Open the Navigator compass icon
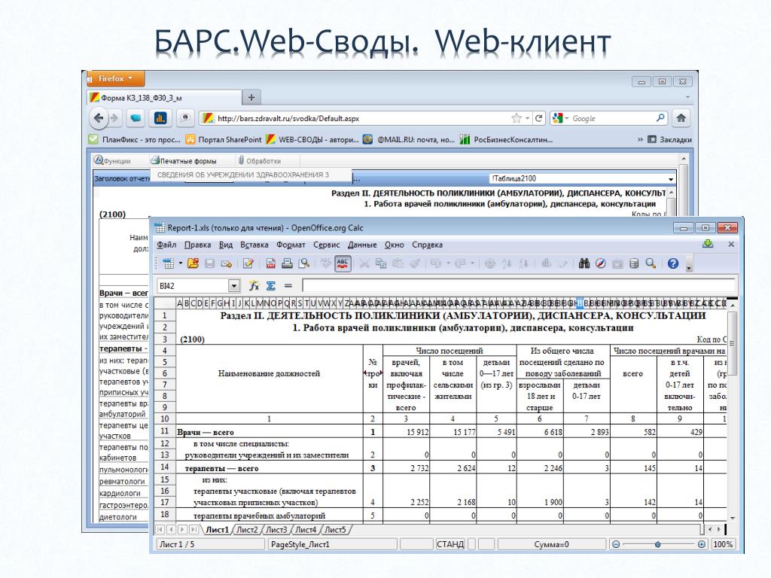This screenshot has width=771, height=578. pyautogui.click(x=600, y=263)
